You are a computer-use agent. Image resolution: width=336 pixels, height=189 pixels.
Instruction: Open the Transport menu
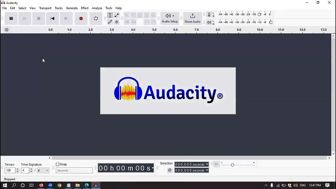[45, 8]
